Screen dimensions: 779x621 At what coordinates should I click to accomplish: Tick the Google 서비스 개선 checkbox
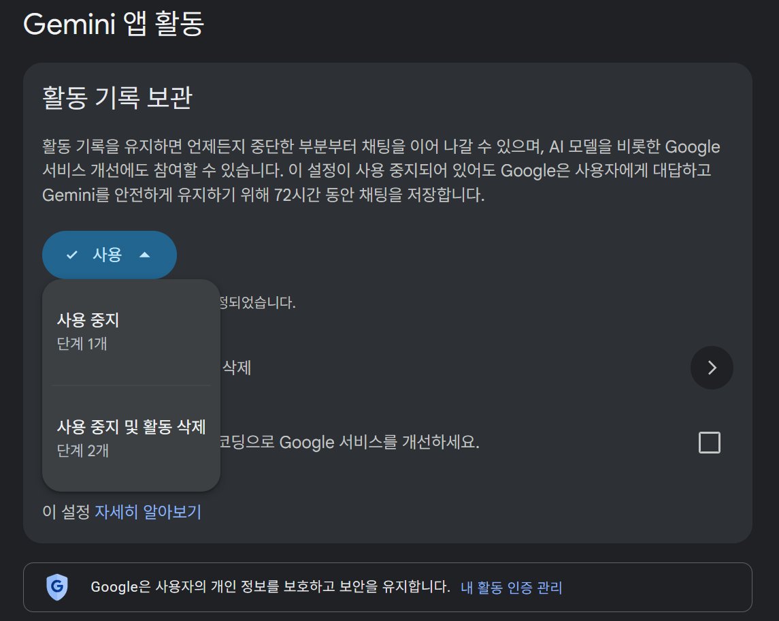[x=709, y=443]
